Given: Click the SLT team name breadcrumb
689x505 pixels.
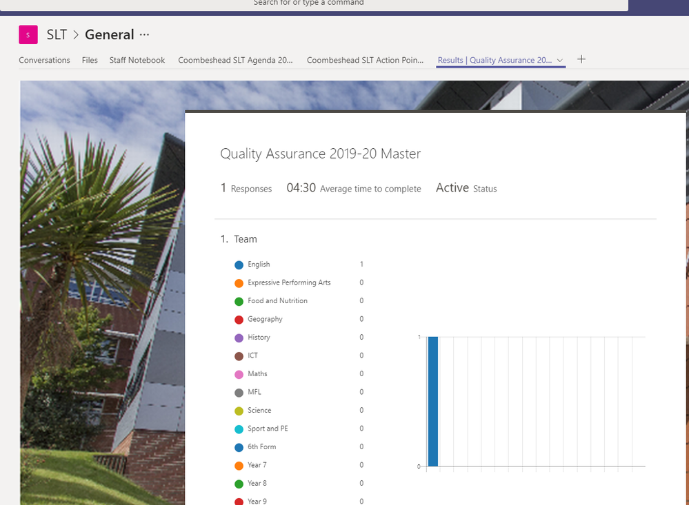Looking at the screenshot, I should pos(57,34).
